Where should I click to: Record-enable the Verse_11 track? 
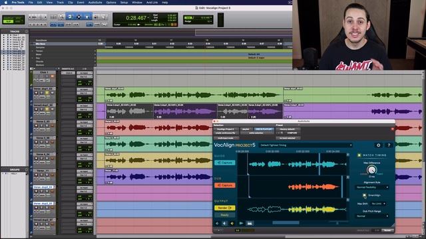point(36,175)
